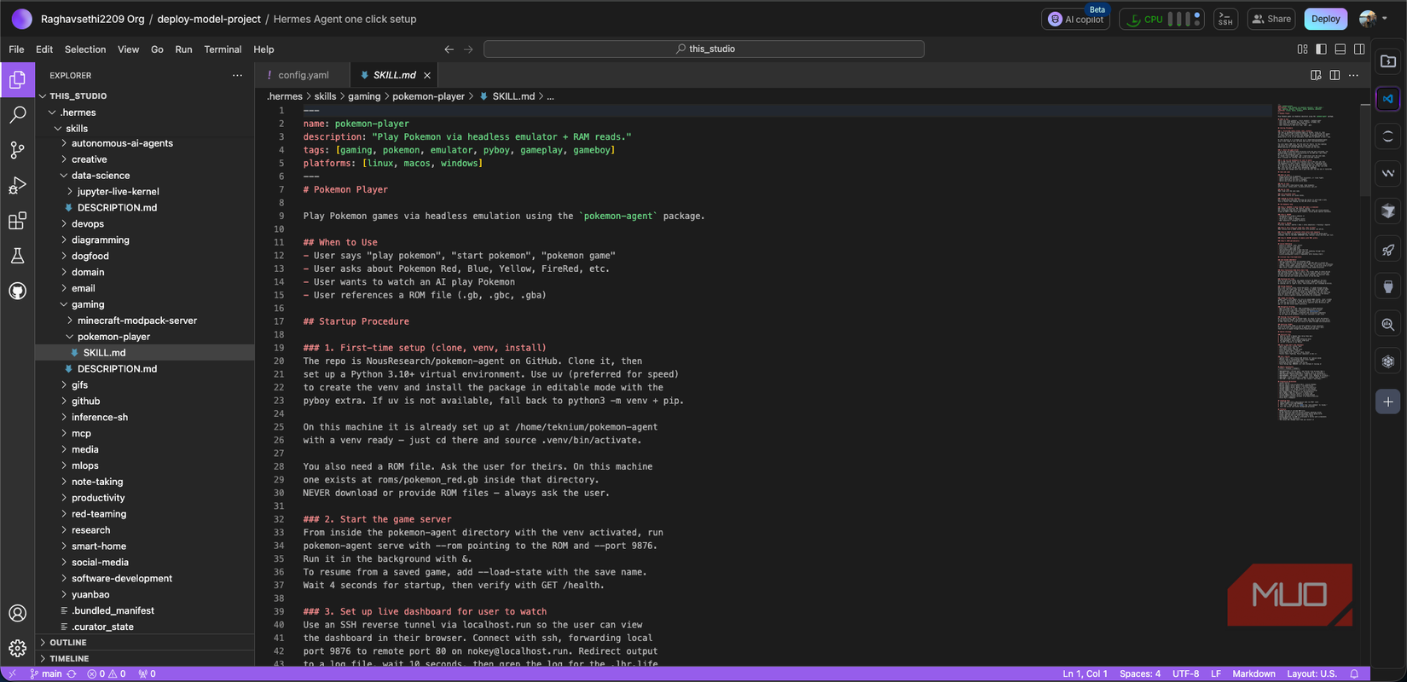1407x682 pixels.
Task: Click the deploy-model-project breadcrumb link
Action: [209, 19]
